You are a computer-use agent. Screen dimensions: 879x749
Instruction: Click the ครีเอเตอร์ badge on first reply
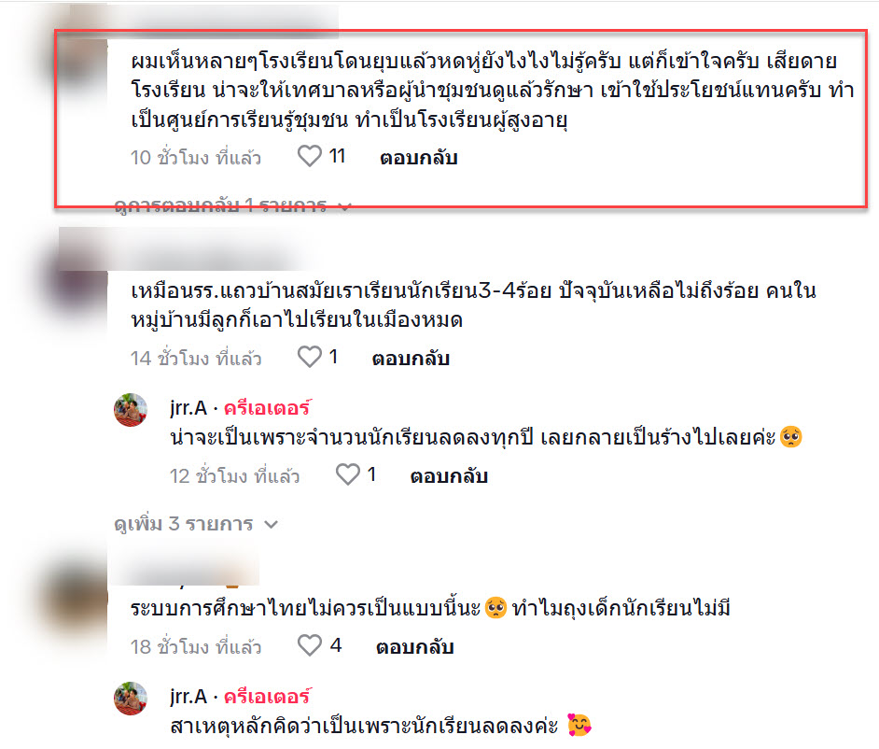click(268, 408)
